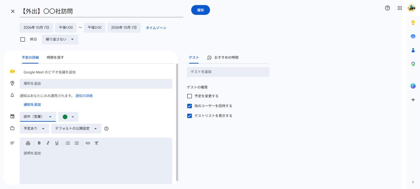Remove formatting in description toolbar
420x189 pixels.
96,143
